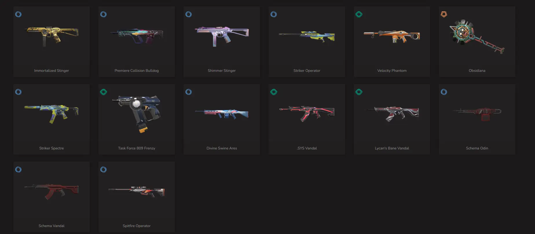535x234 pixels.
Task: Click the tier icon on Divine Swine Ares
Action: pyautogui.click(x=188, y=92)
